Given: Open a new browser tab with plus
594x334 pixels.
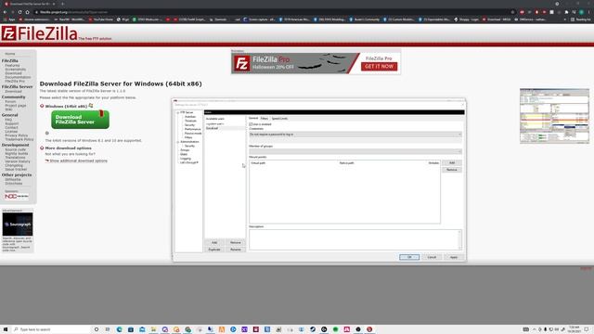Looking at the screenshot, I should [62, 4].
